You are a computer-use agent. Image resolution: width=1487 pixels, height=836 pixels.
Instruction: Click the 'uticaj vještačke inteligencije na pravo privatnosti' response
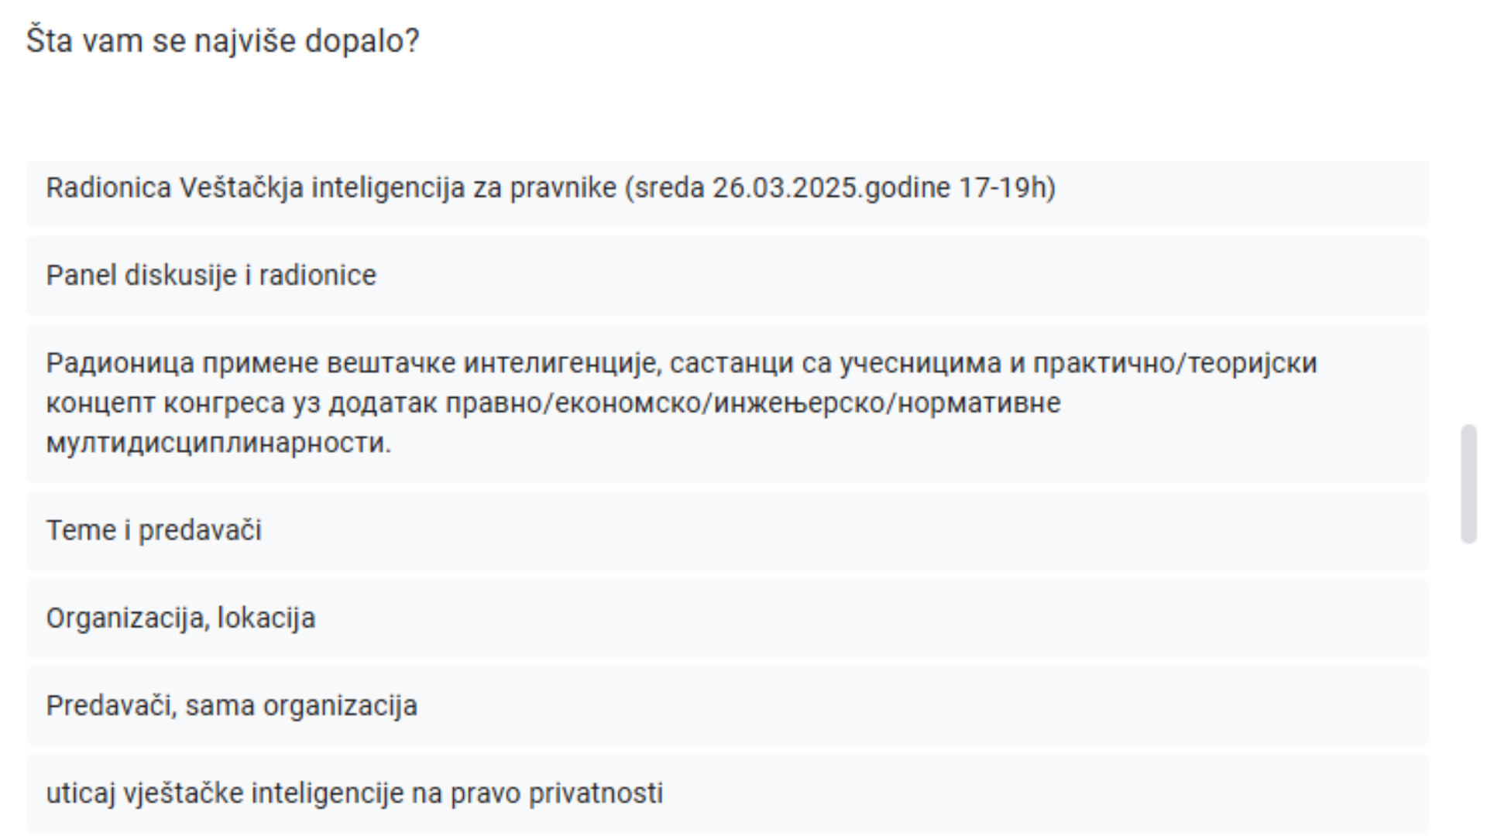(x=354, y=793)
